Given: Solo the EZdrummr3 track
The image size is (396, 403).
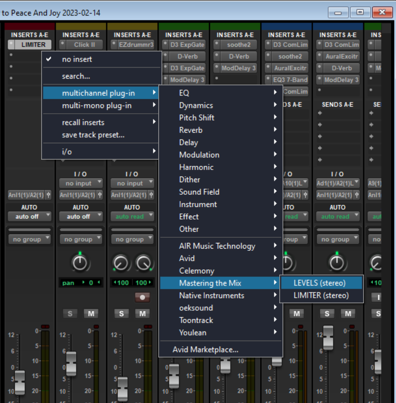Looking at the screenshot, I should [x=121, y=314].
